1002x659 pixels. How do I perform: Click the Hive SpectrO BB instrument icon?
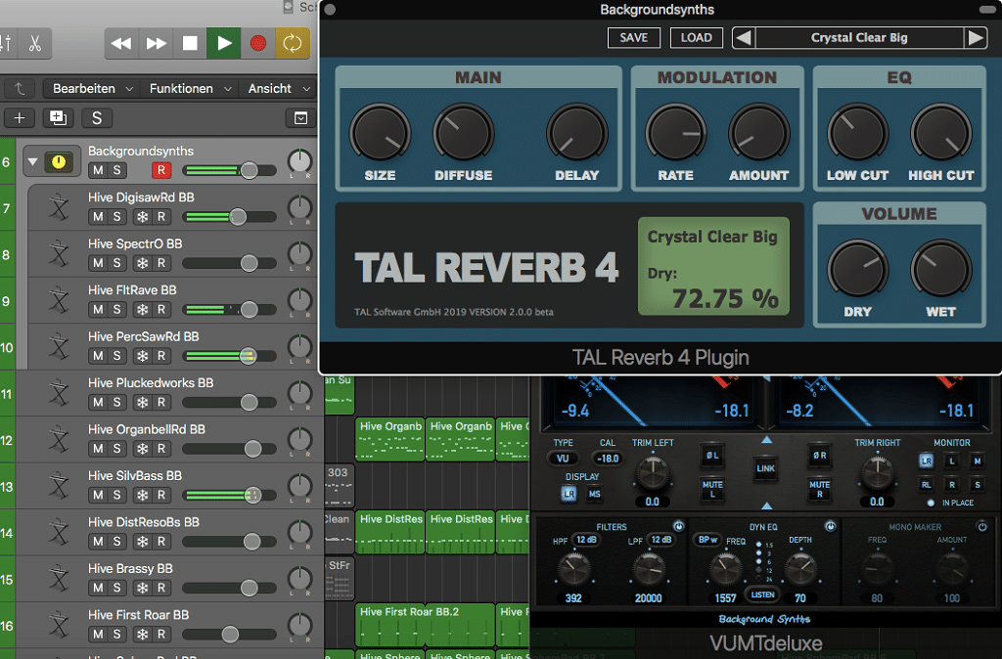coord(59,254)
